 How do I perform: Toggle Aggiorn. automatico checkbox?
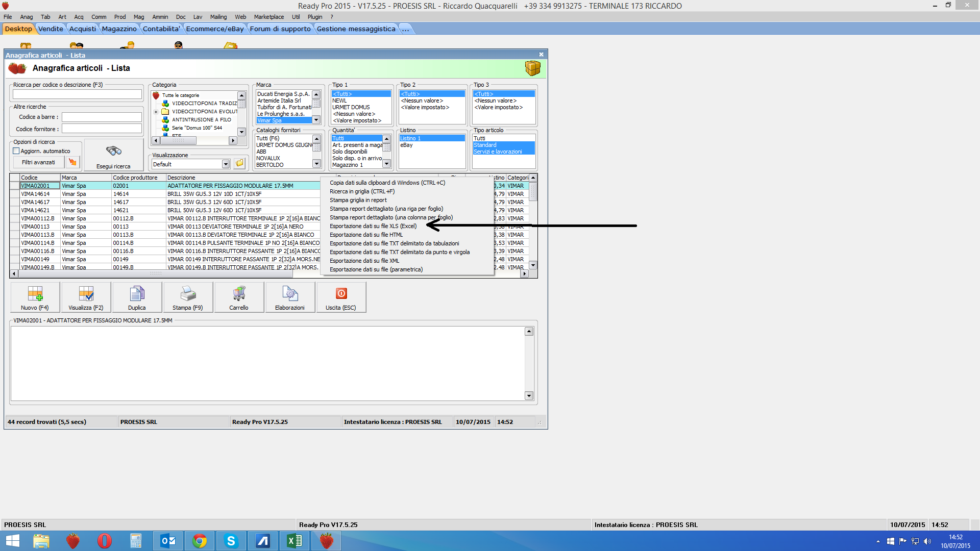pos(16,151)
